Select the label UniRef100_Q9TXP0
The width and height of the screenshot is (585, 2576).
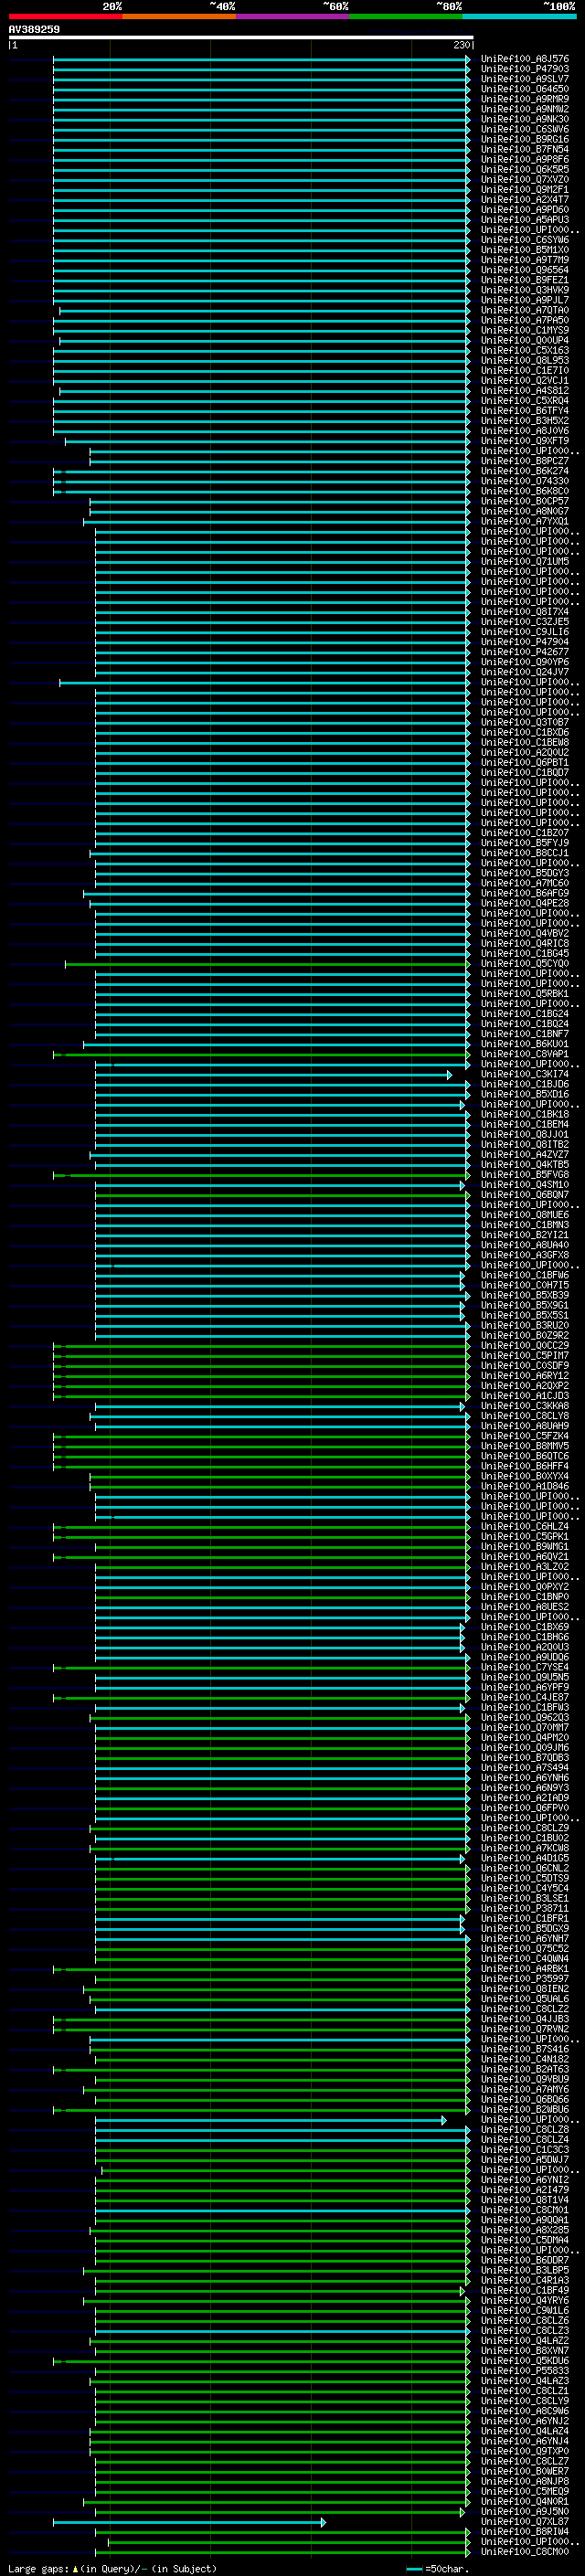click(x=525, y=2451)
